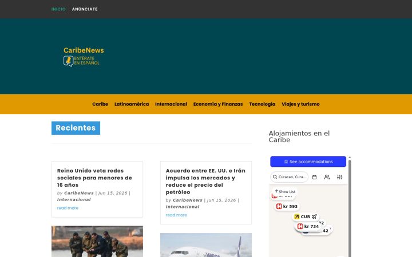Open the airplane photo thumbnail
Screen dimensions: 412x257
tap(206, 245)
